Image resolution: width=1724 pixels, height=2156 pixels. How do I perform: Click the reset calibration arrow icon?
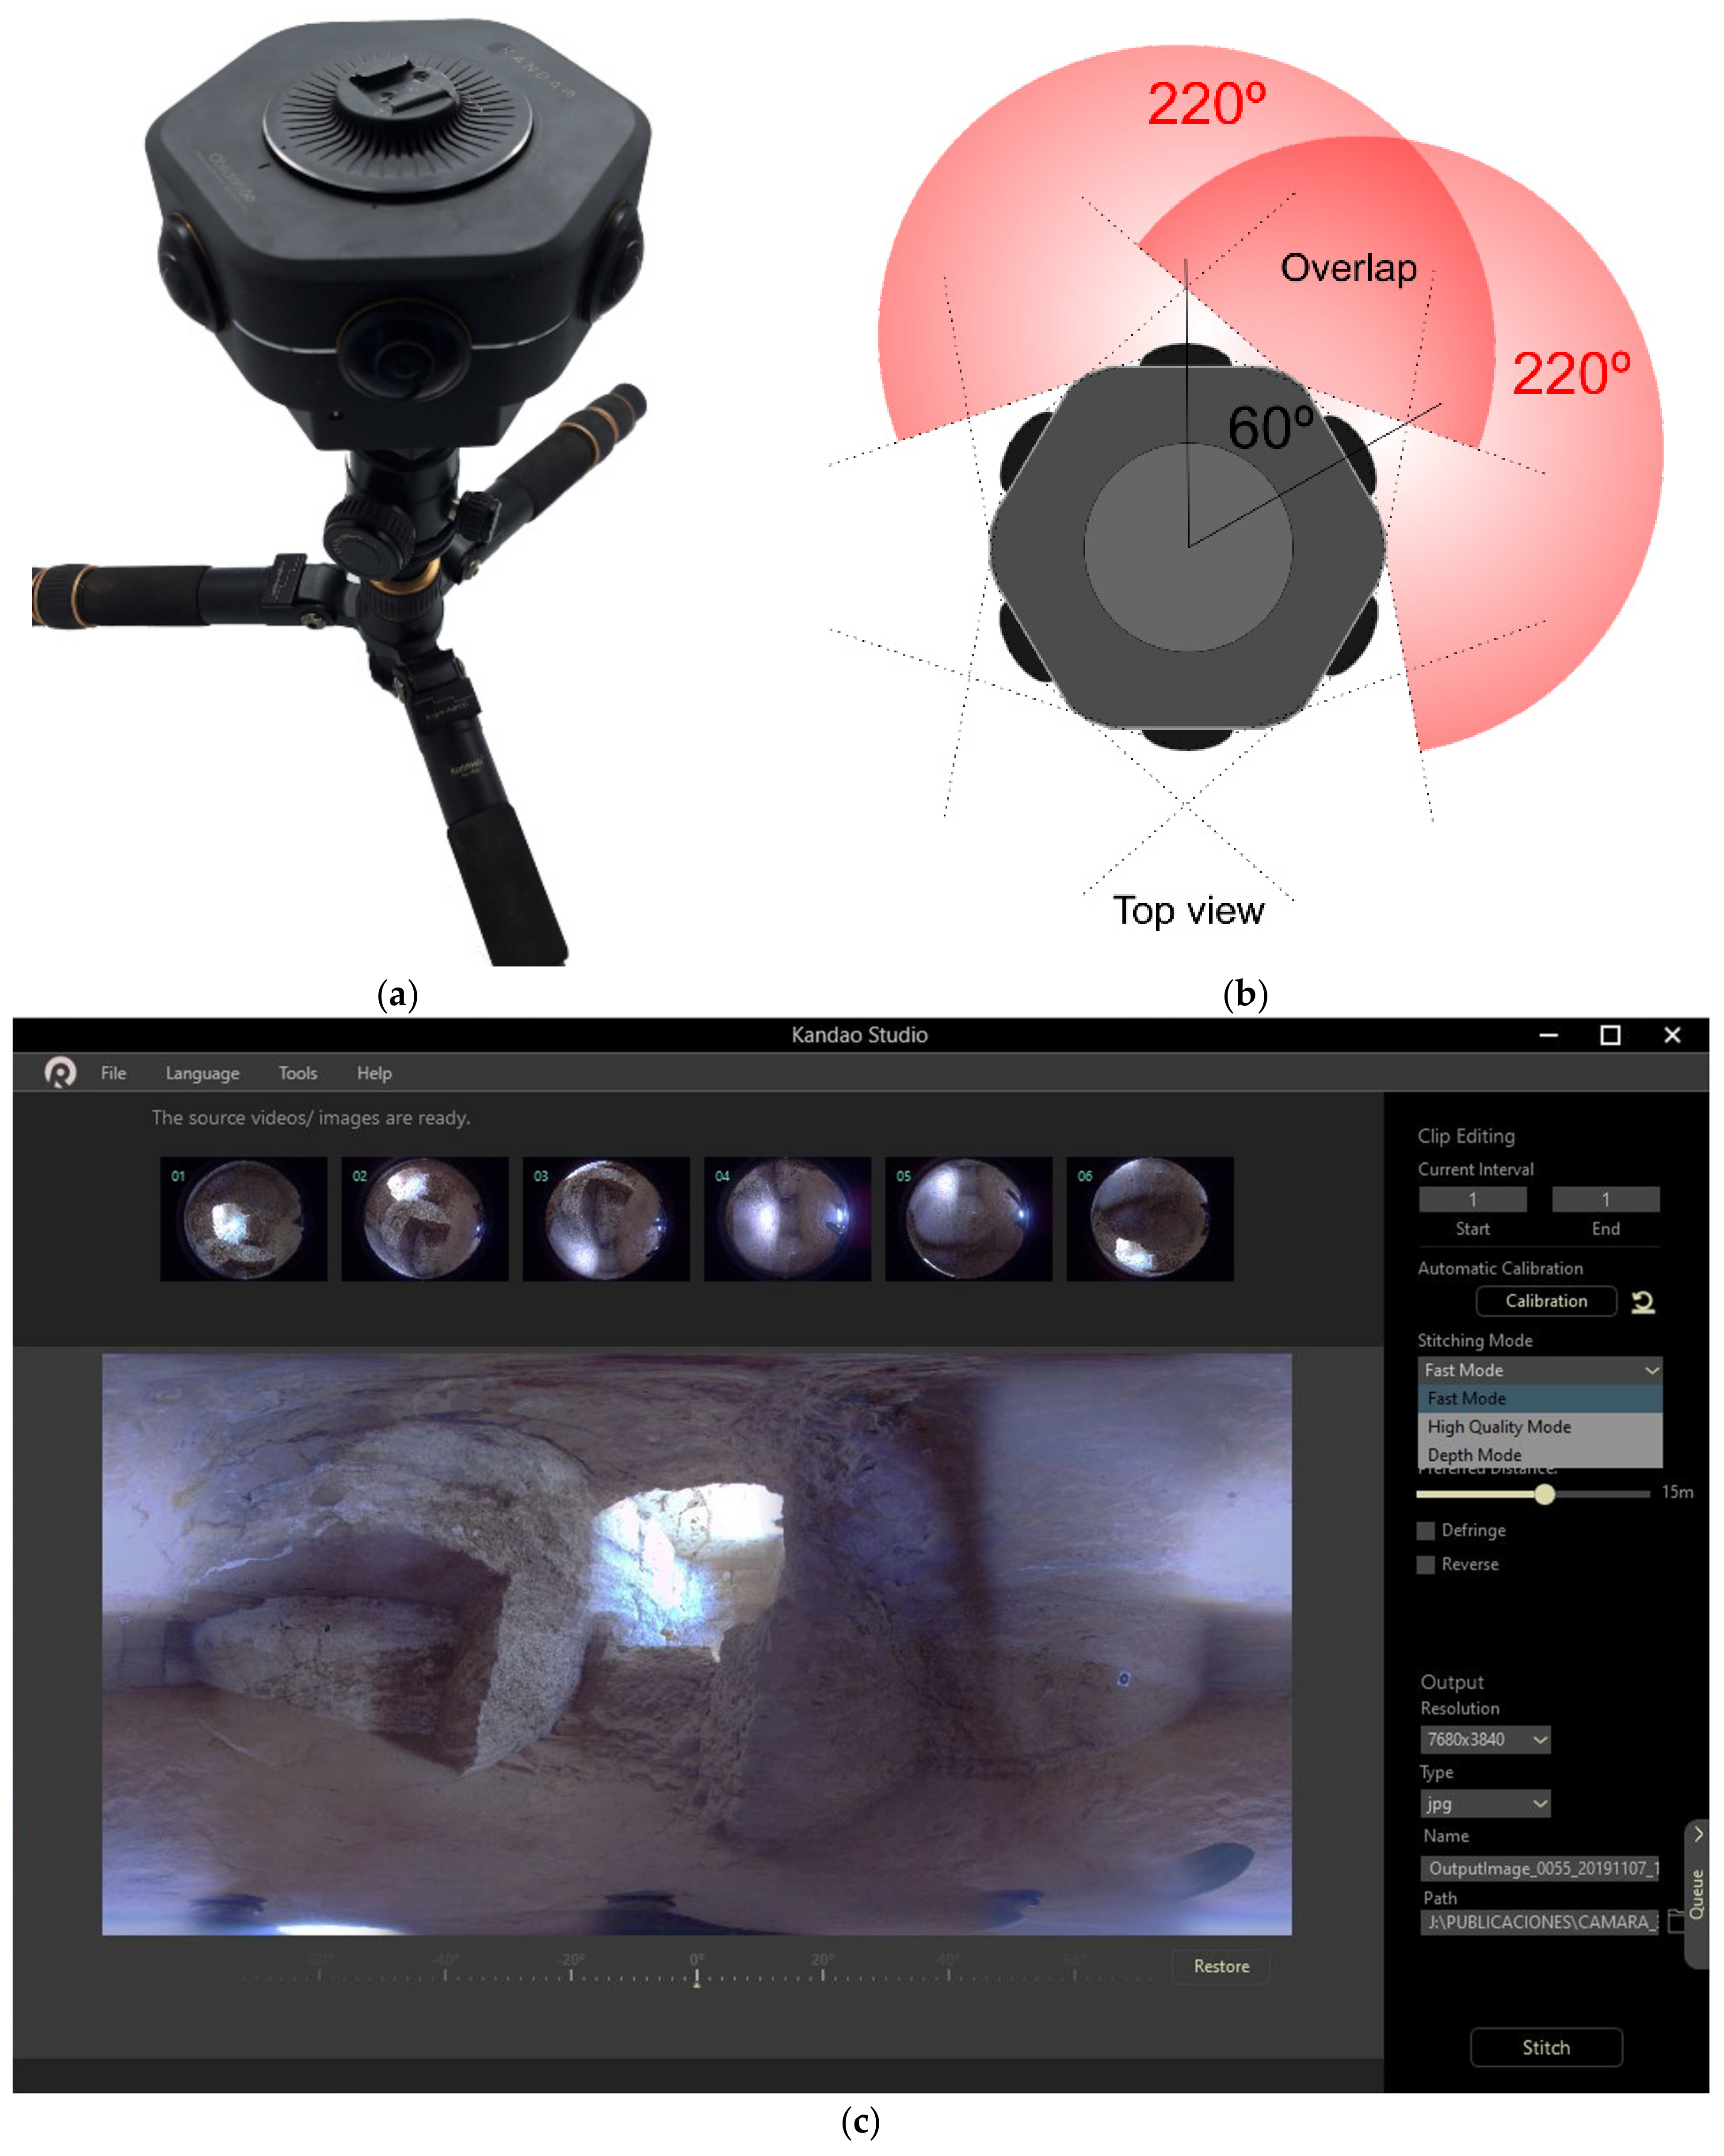[x=1642, y=1301]
